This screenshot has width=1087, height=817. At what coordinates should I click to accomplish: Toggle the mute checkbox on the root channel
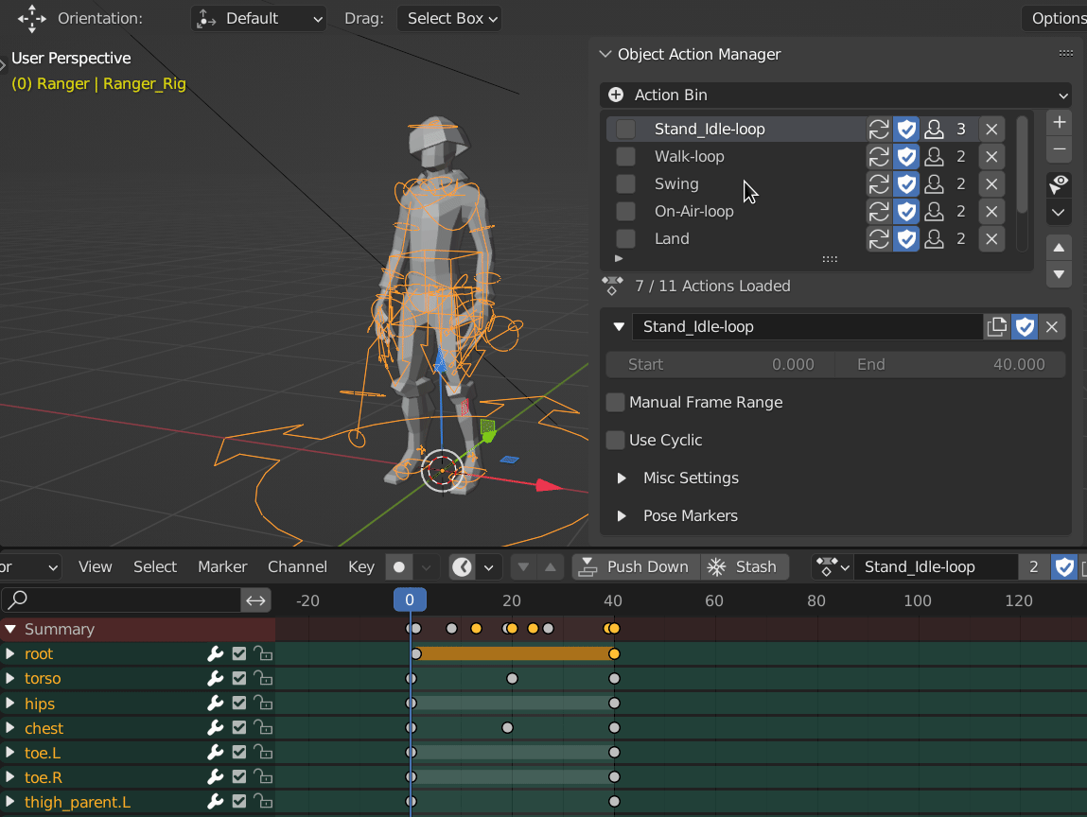[239, 653]
